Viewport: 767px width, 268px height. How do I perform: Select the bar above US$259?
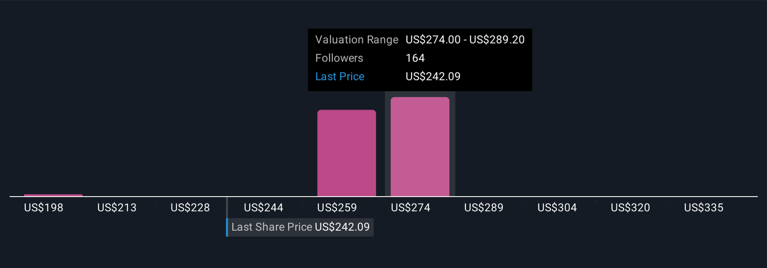pyautogui.click(x=347, y=153)
